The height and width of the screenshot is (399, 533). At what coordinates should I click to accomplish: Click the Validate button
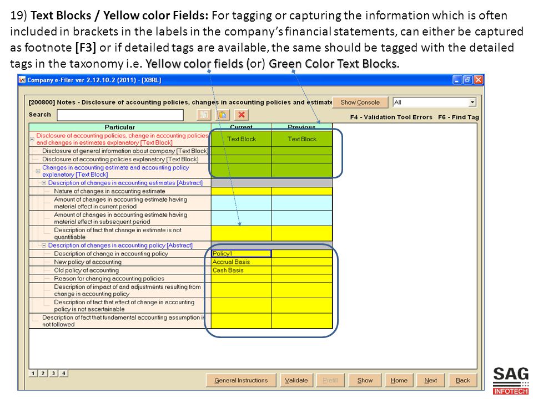pos(296,380)
